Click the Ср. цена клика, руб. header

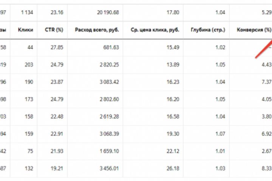pyautogui.click(x=155, y=29)
